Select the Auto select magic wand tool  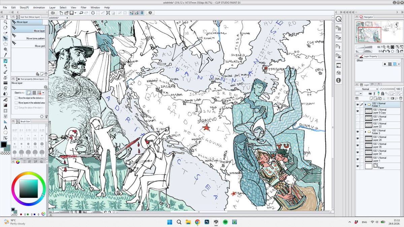tap(5, 49)
